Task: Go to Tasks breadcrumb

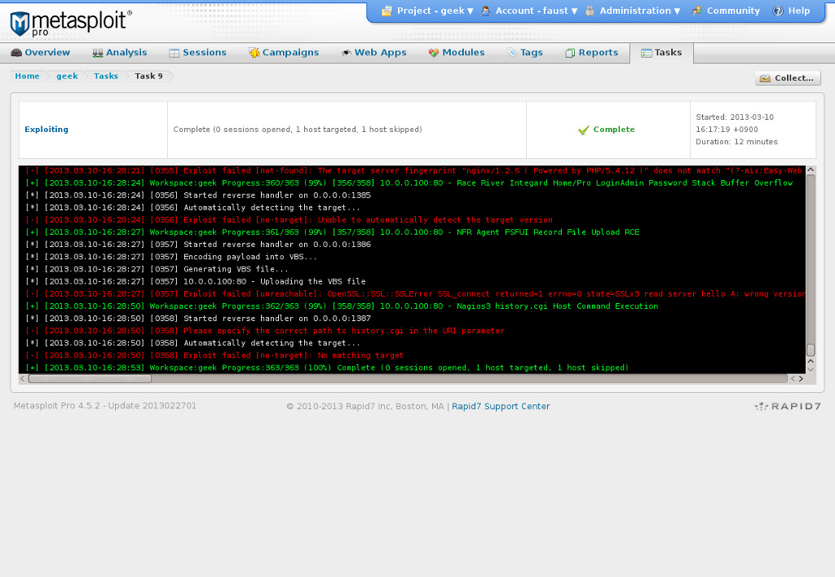Action: (106, 76)
